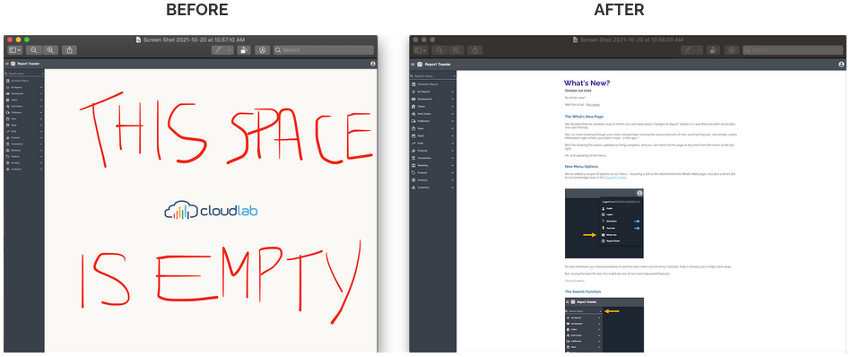Open sidebar view menu in AFTER window toolbar

click(x=421, y=50)
